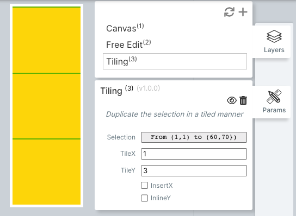Viewport: 296px width, 216px height.
Task: Open the Selection range button
Action: click(x=194, y=137)
